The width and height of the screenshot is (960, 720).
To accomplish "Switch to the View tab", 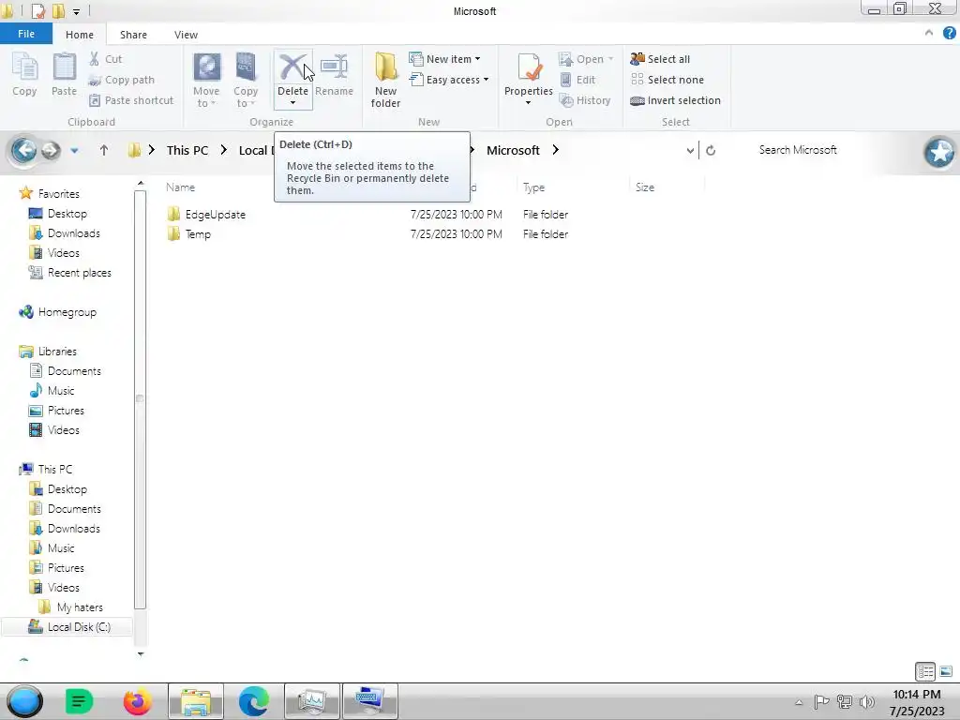I will click(186, 35).
